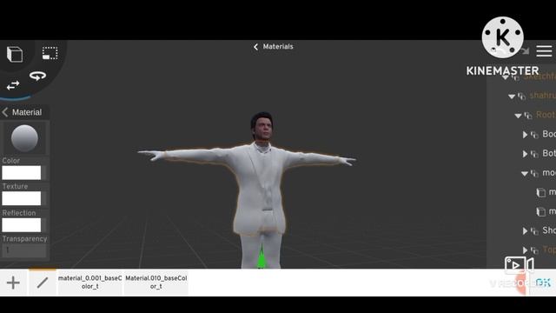The width and height of the screenshot is (556, 313).
Task: Open the hamburger menu
Action: [x=544, y=51]
